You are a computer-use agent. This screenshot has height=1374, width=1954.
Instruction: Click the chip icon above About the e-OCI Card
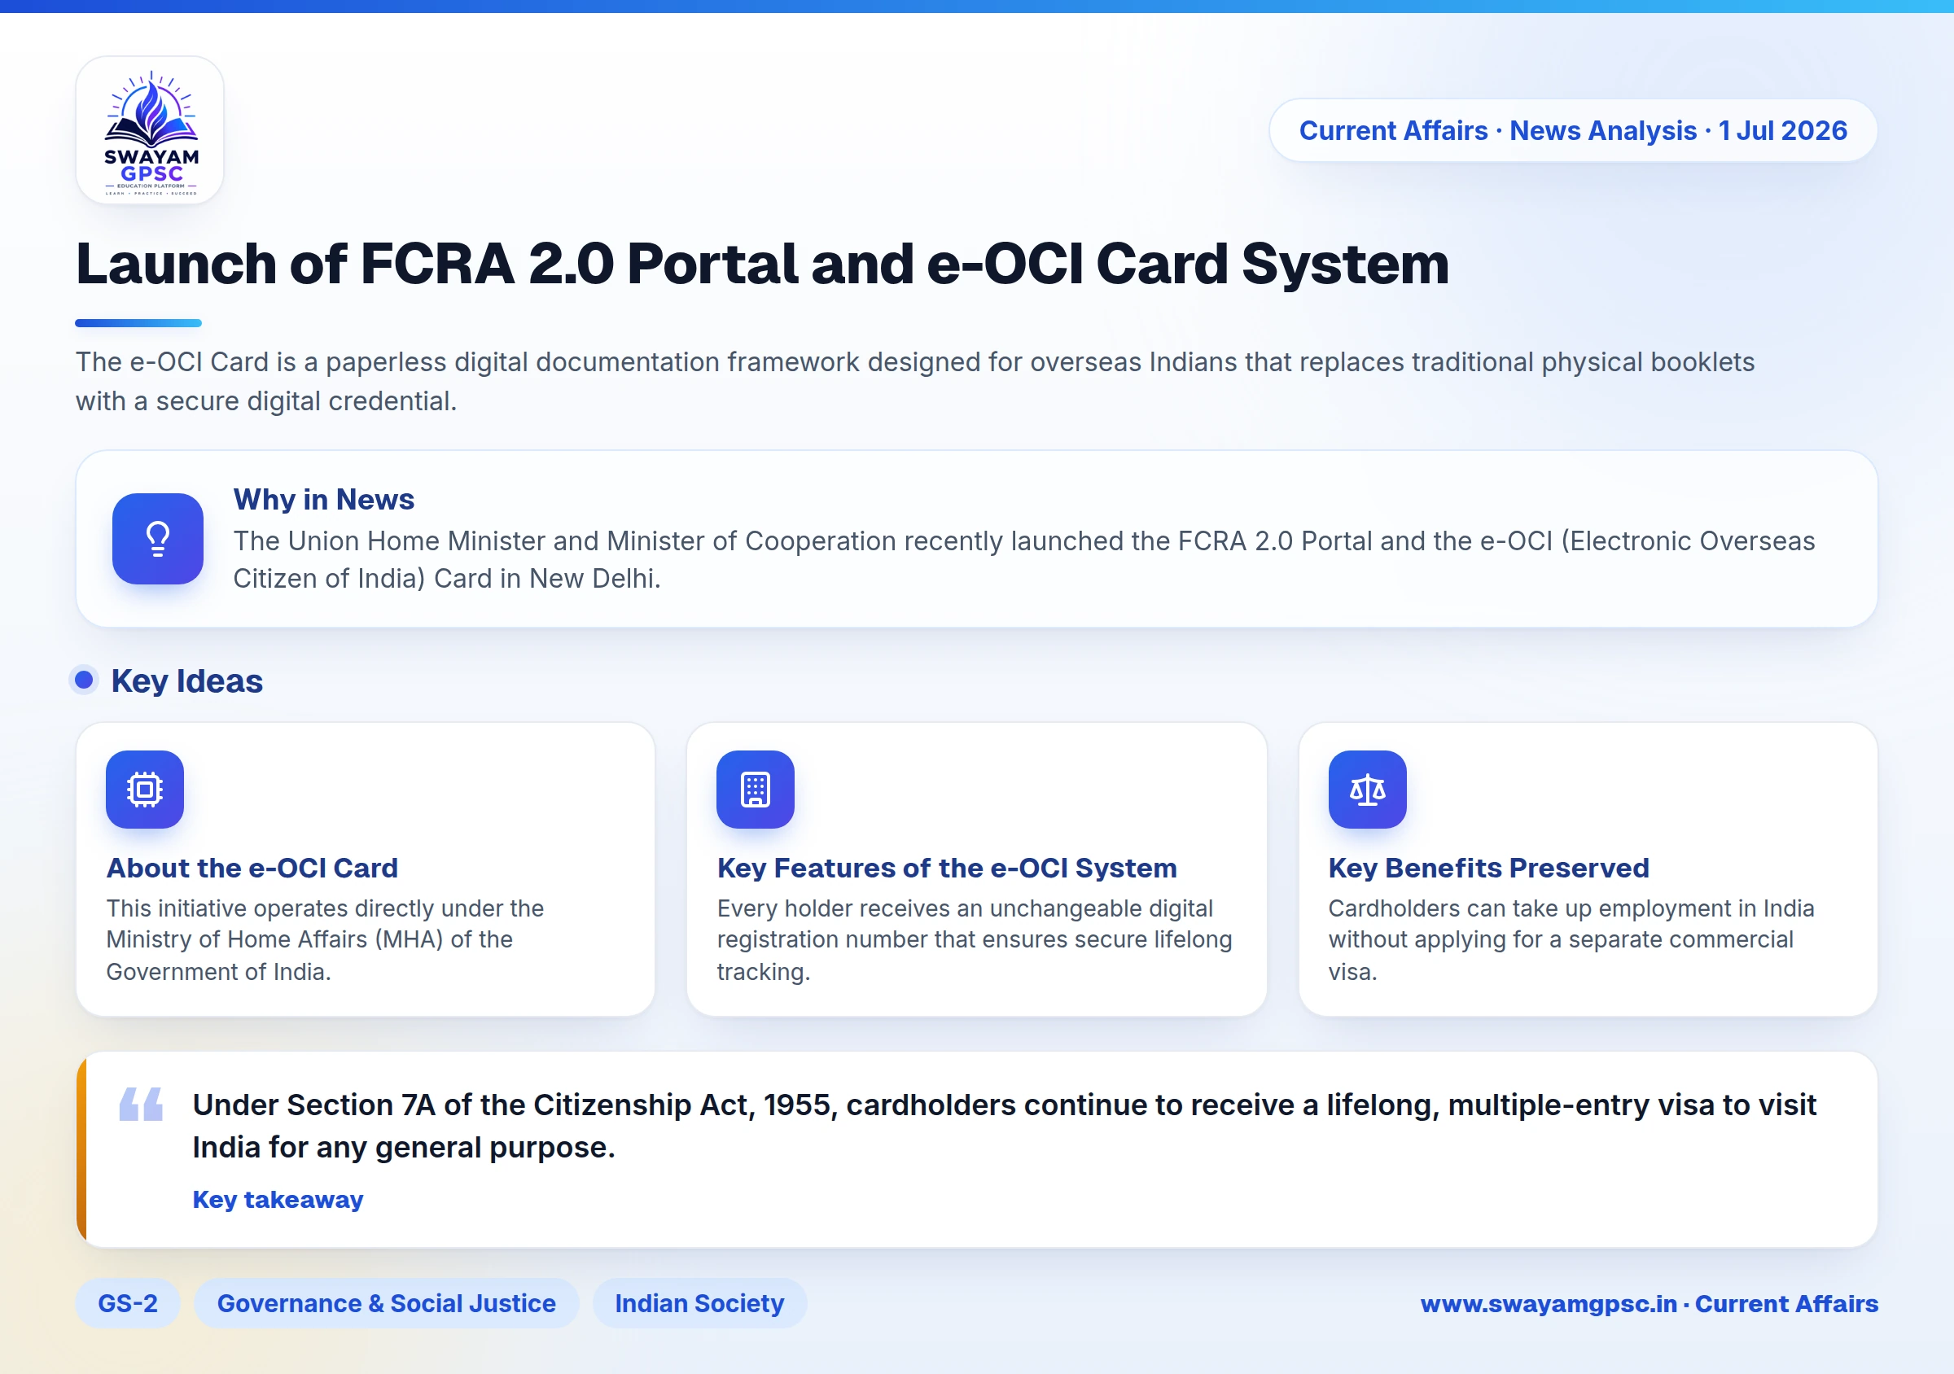pos(145,790)
